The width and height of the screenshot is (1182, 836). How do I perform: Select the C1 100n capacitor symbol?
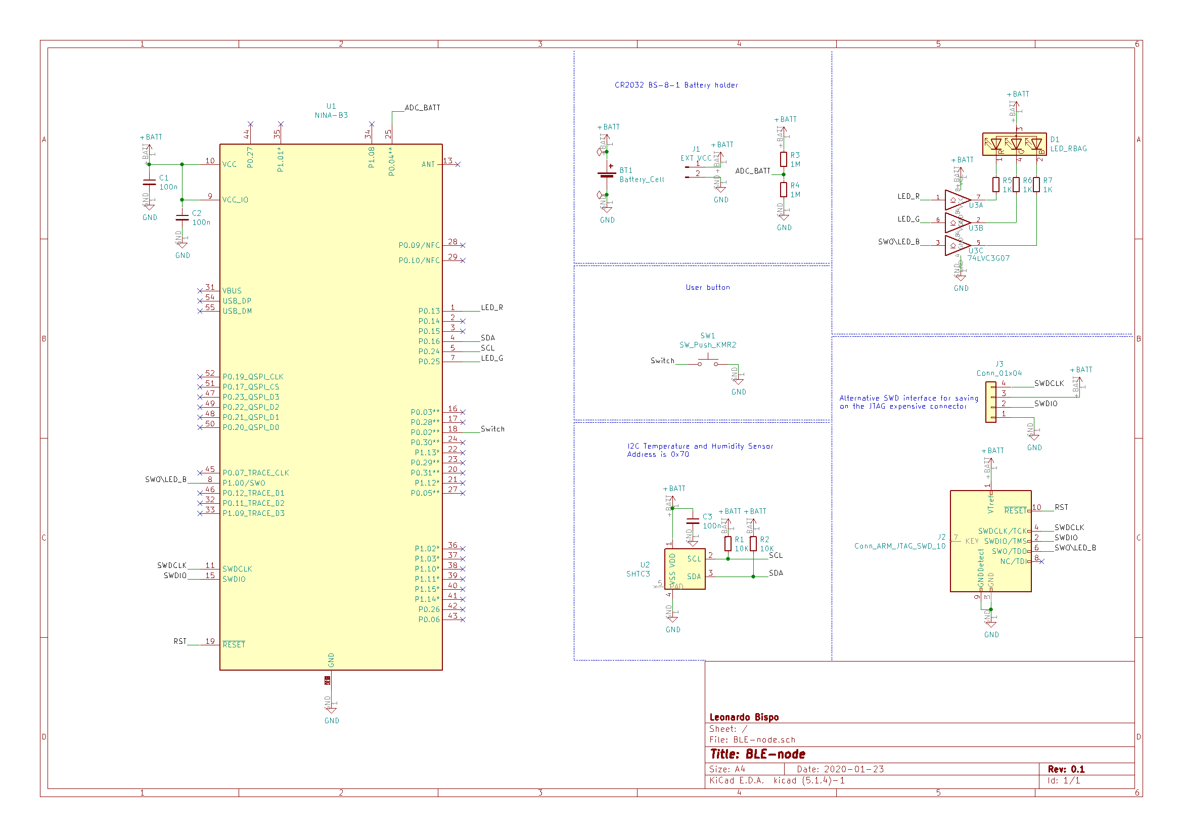[x=149, y=183]
